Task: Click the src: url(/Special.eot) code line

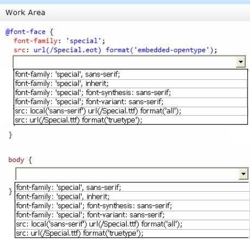Action: point(115,50)
